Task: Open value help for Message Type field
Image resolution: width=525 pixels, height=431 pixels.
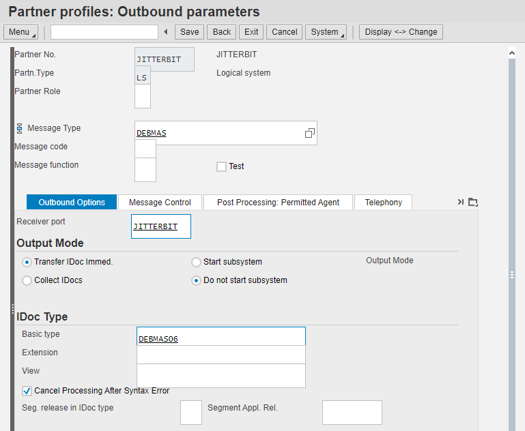Action: (309, 134)
